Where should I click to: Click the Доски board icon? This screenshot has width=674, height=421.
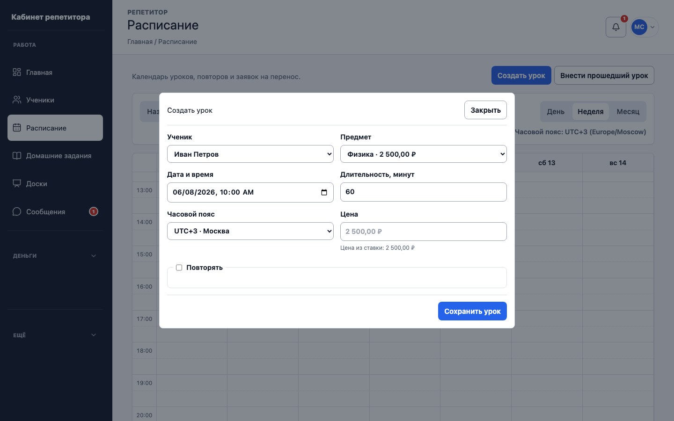coord(17,183)
